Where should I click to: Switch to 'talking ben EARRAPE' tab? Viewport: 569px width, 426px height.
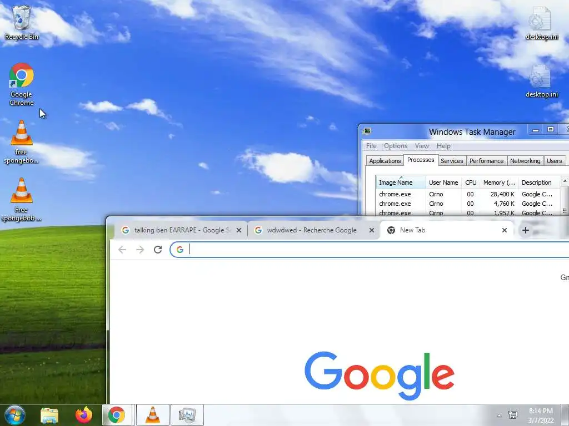tap(181, 230)
